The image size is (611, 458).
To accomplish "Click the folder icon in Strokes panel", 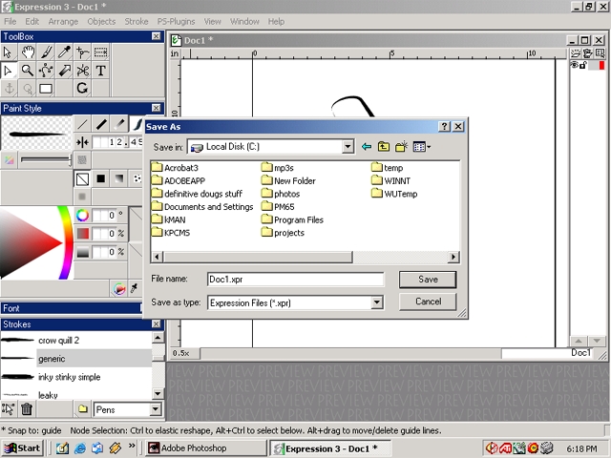I will click(83, 409).
